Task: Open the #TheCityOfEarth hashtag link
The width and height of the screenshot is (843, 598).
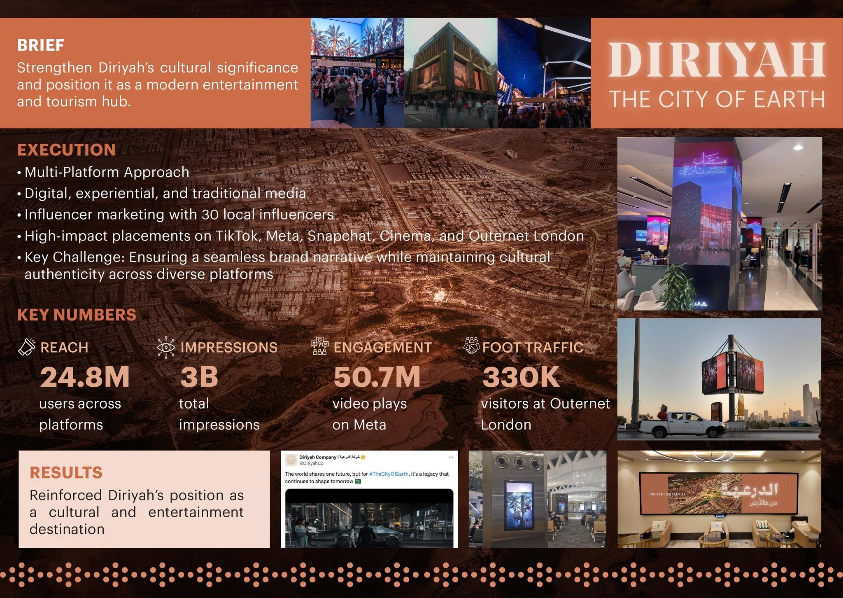Action: pos(389,474)
